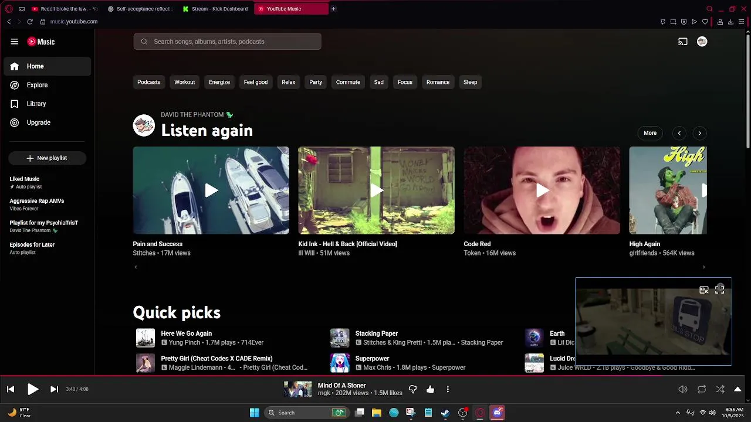Focus the search songs, albums, artists field
Image resolution: width=751 pixels, height=422 pixels.
[x=227, y=42]
